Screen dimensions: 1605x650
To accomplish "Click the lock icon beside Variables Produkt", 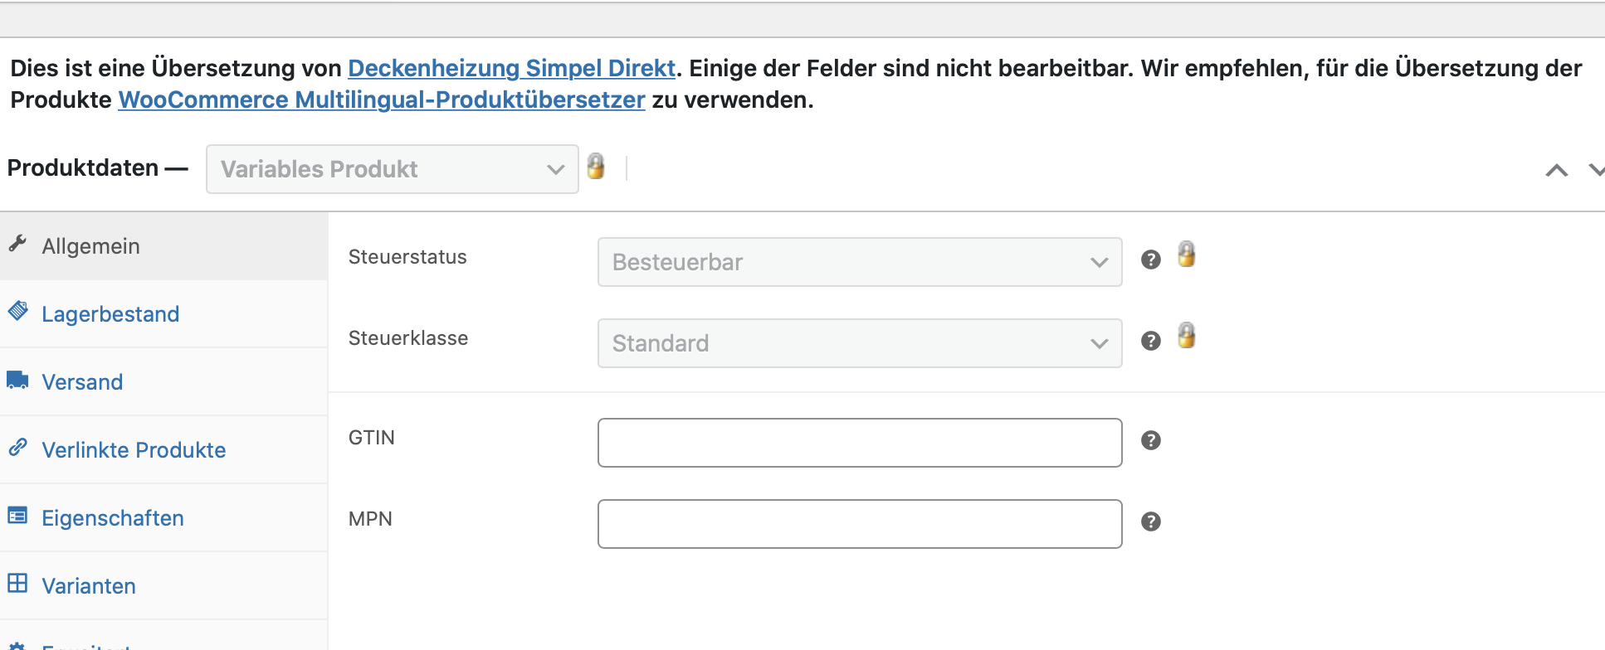I will (x=596, y=167).
